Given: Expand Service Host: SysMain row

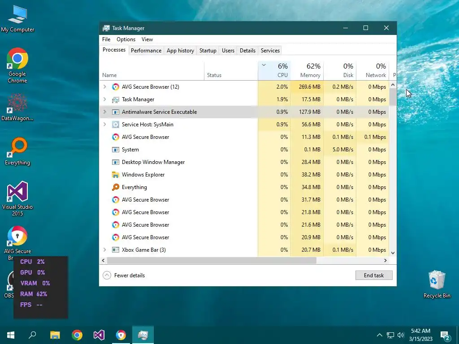Looking at the screenshot, I should pos(105,125).
